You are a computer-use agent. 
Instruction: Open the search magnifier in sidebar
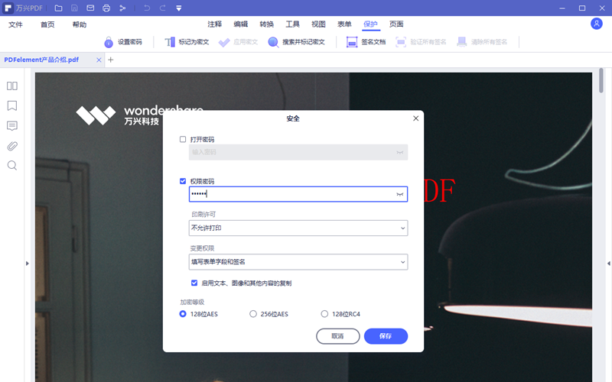pyautogui.click(x=12, y=166)
